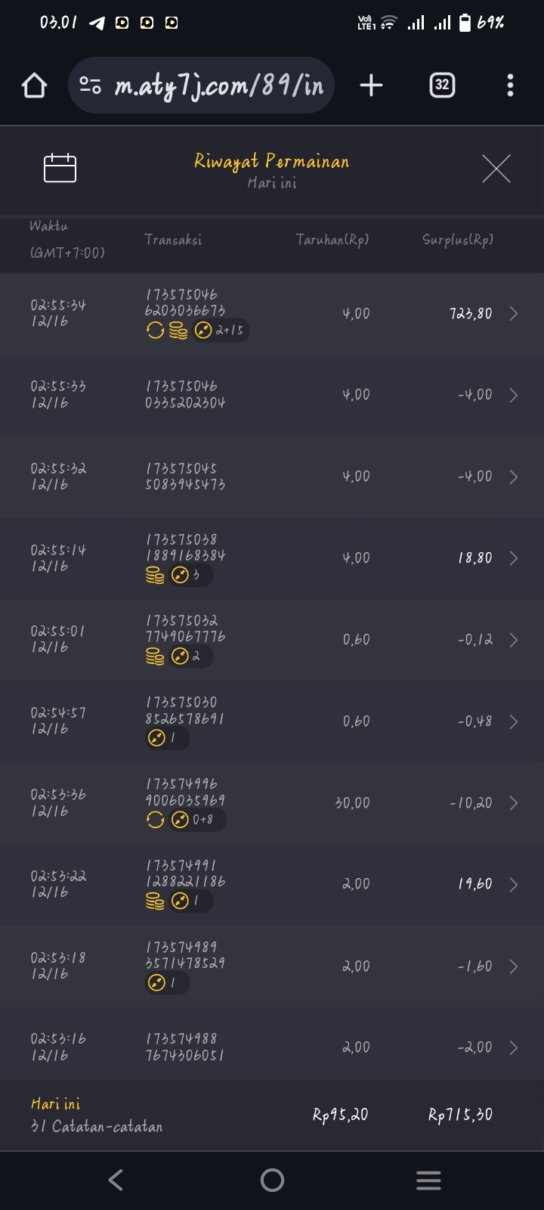
Task: Tap the browser home icon
Action: (34, 85)
